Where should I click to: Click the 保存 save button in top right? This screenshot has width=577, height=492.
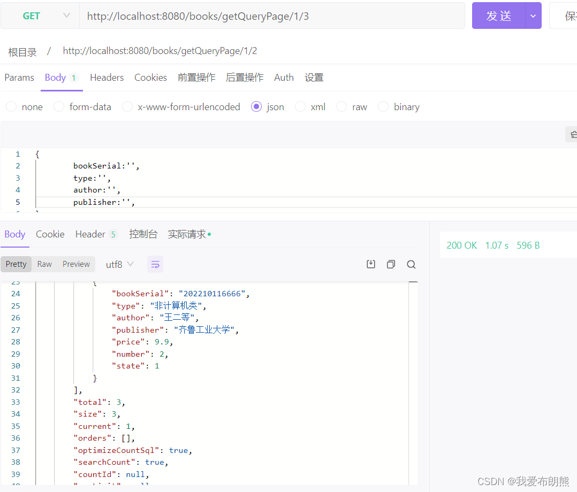coord(568,16)
